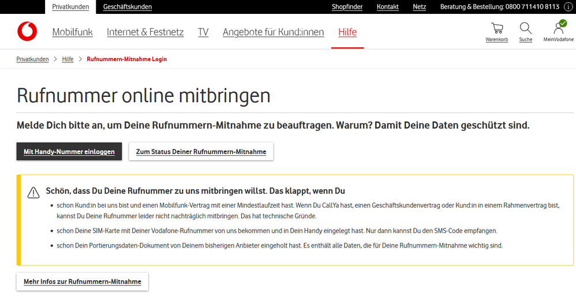
Task: Open the Kontakt link
Action: (387, 7)
